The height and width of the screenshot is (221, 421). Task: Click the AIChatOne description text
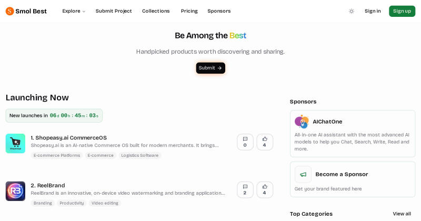[x=352, y=142]
